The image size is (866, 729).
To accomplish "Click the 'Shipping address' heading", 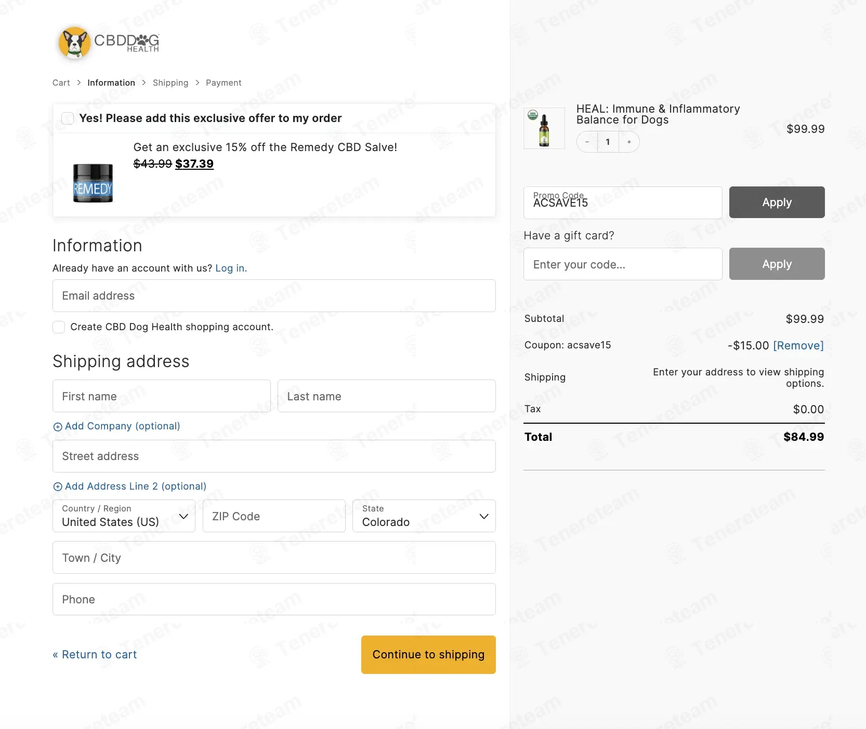I will [121, 361].
